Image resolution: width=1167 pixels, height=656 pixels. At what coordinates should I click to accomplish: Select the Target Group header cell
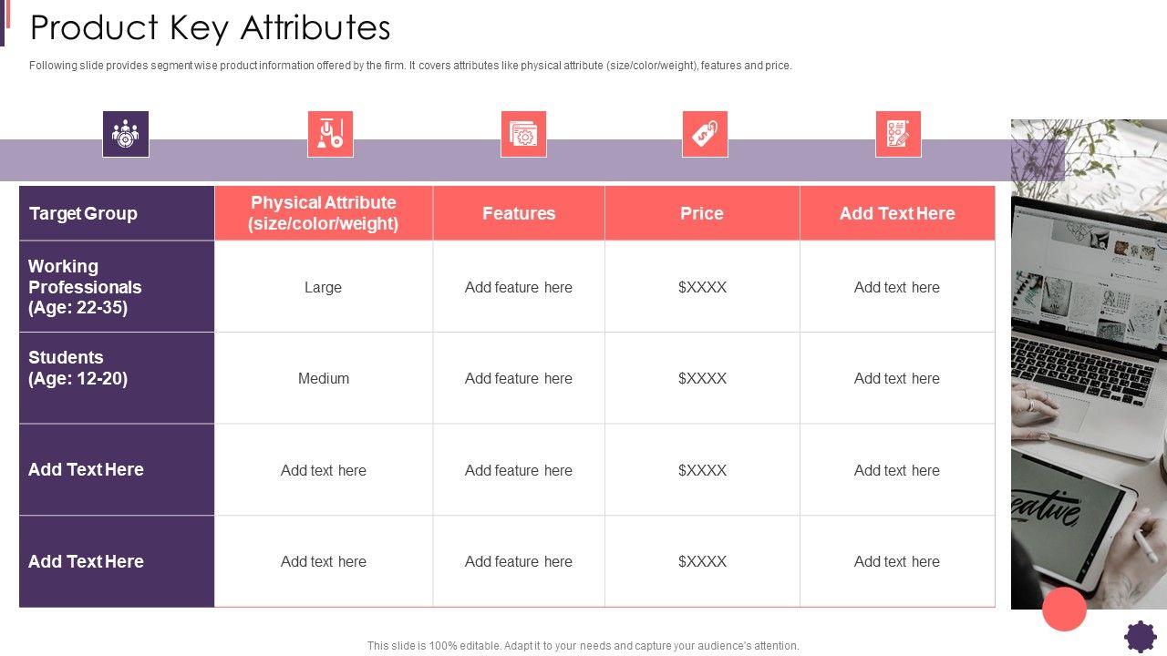[x=117, y=213]
